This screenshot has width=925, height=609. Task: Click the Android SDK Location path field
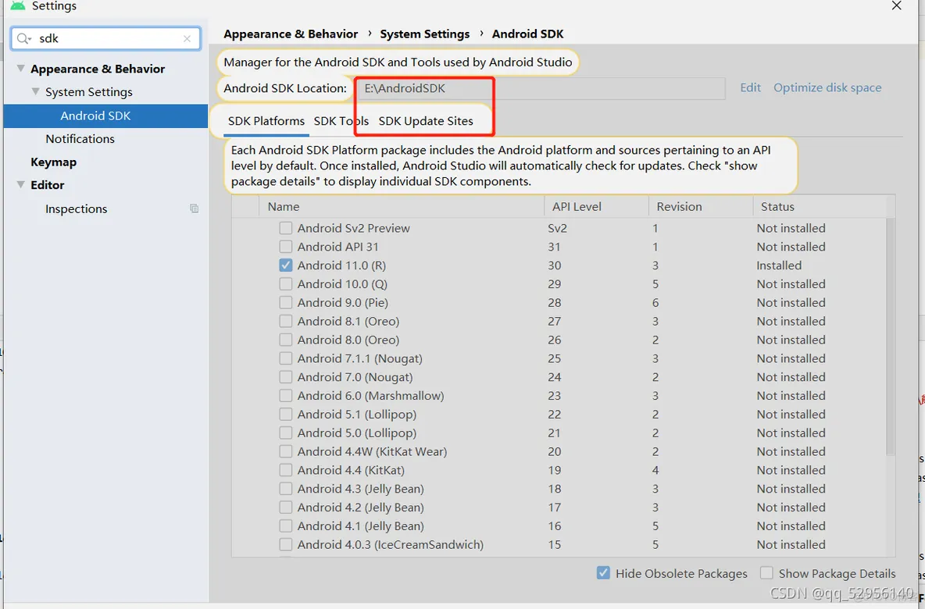tap(541, 88)
